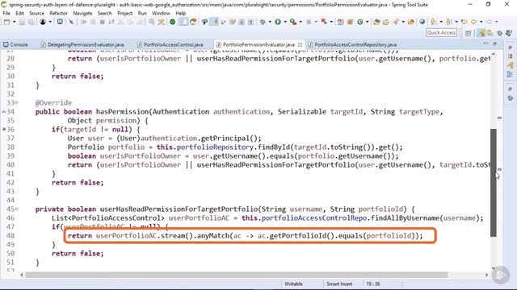Click the Suspend debug icon
Screen dimensions: 517x290
click(x=93, y=22)
